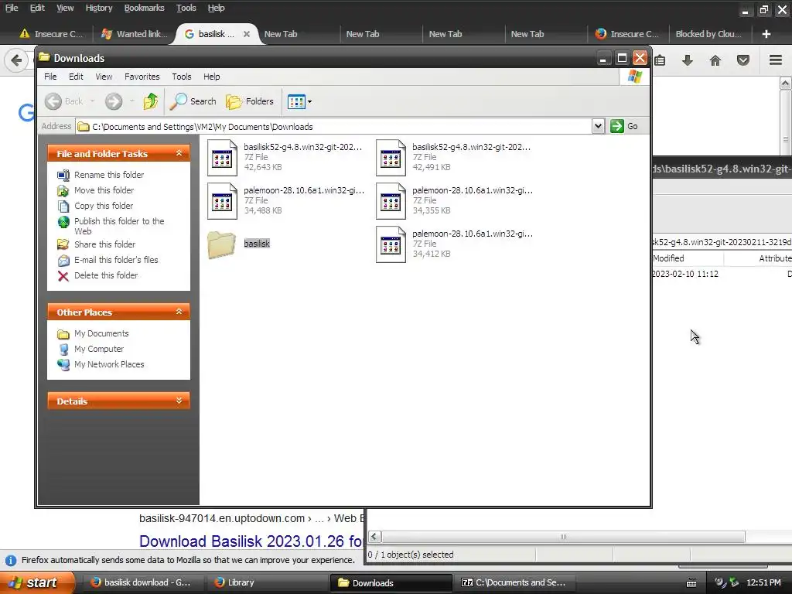Open My Computer from Other Places
Screen dimensions: 792x594
[x=98, y=349]
